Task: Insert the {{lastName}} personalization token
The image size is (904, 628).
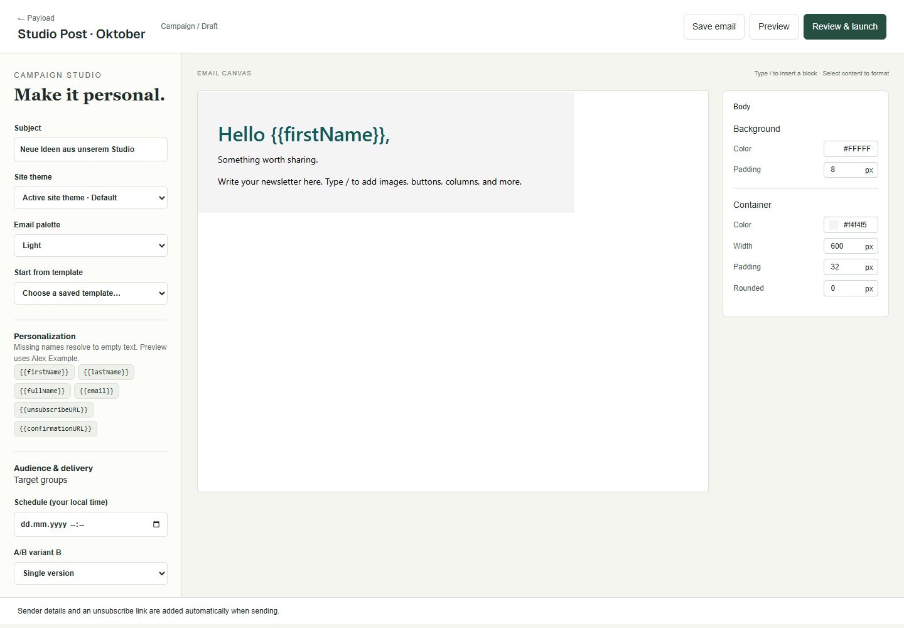Action: [106, 372]
